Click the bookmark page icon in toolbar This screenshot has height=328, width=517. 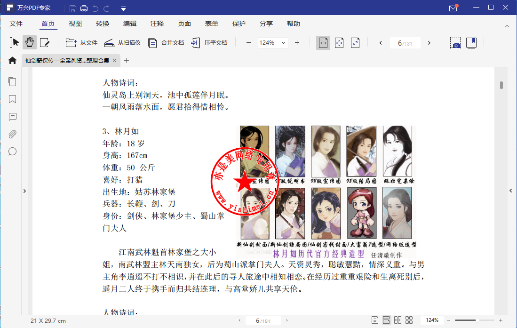coord(471,43)
